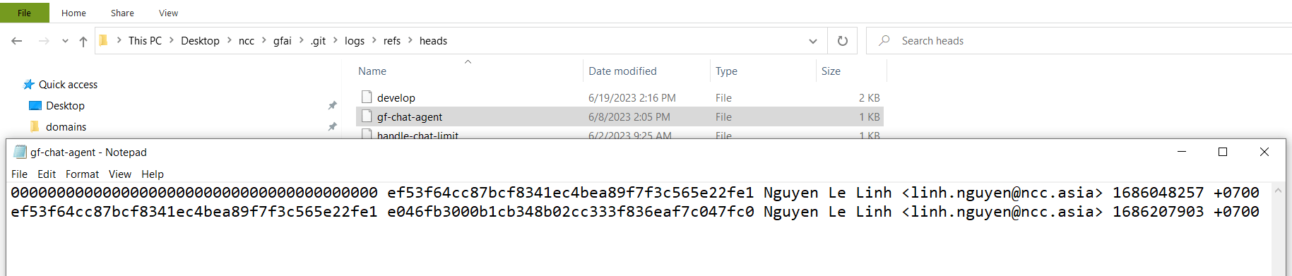The height and width of the screenshot is (276, 1292).
Task: Navigate to the logs breadcrumb folder
Action: pyautogui.click(x=355, y=41)
